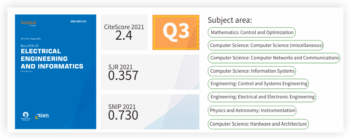351x140 pixels.
Task: Click the orange Q3 quartile badge
Action: (176, 33)
